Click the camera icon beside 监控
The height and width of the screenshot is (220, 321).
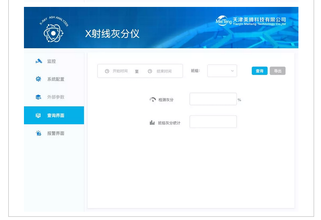point(39,61)
